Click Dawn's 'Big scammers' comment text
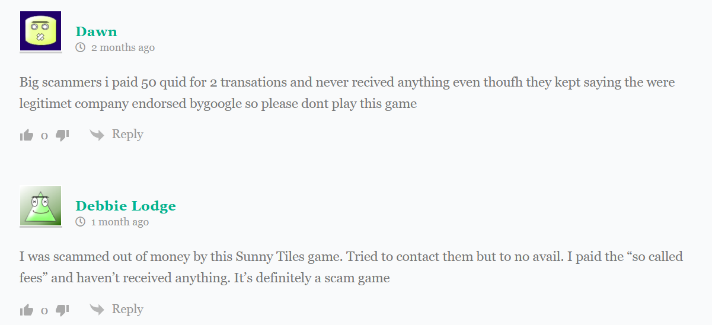712x325 pixels. click(347, 93)
